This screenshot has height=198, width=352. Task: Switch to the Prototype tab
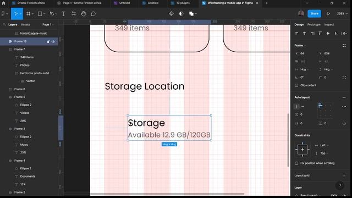click(x=314, y=24)
